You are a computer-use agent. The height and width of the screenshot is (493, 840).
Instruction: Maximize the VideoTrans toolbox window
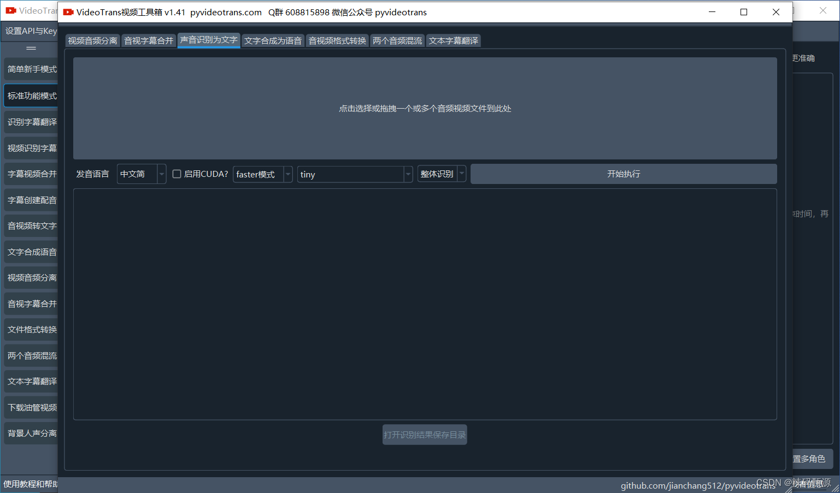pyautogui.click(x=744, y=12)
